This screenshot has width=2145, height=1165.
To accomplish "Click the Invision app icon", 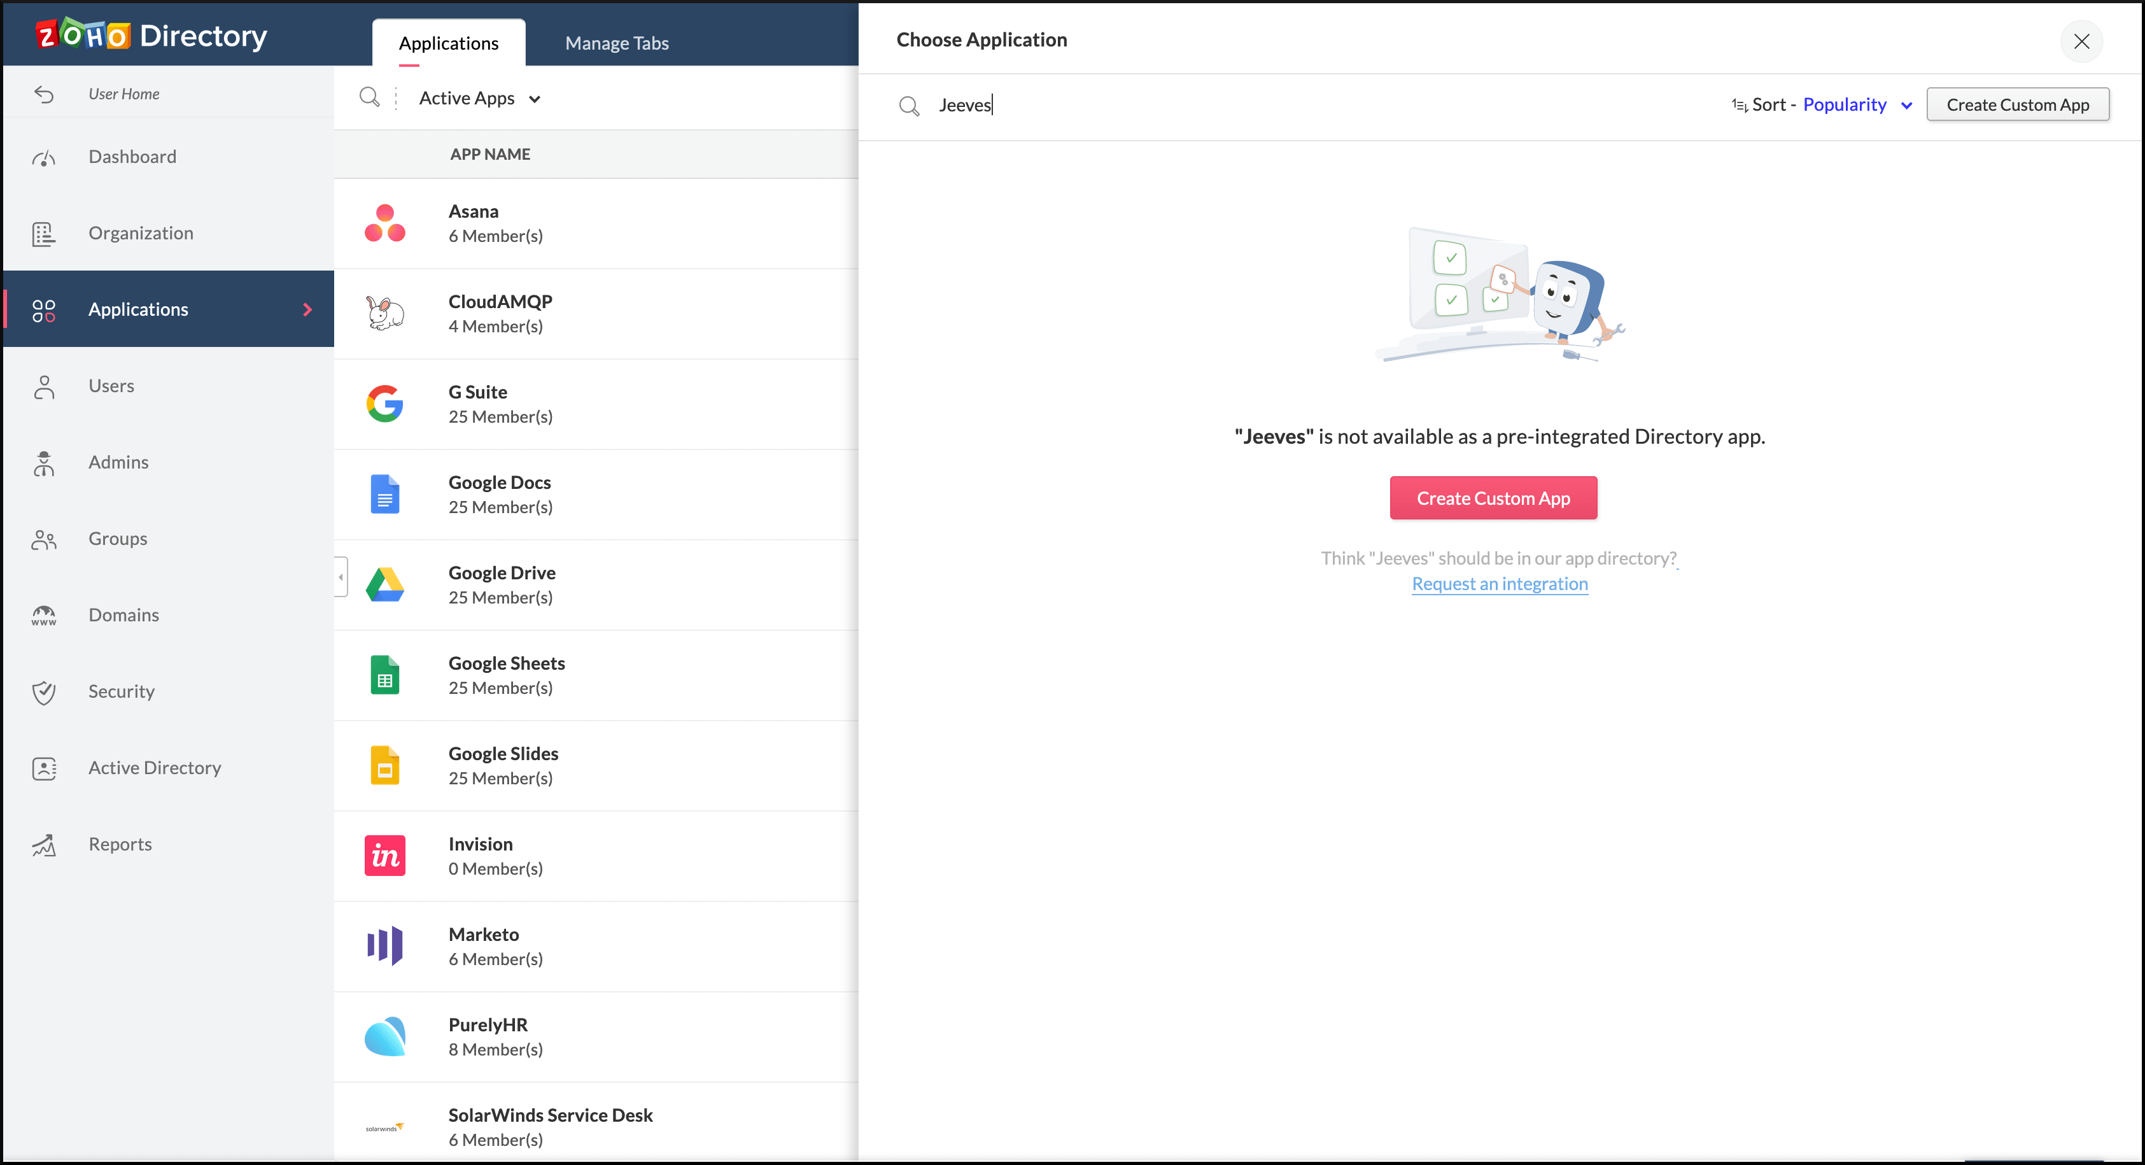I will [384, 855].
